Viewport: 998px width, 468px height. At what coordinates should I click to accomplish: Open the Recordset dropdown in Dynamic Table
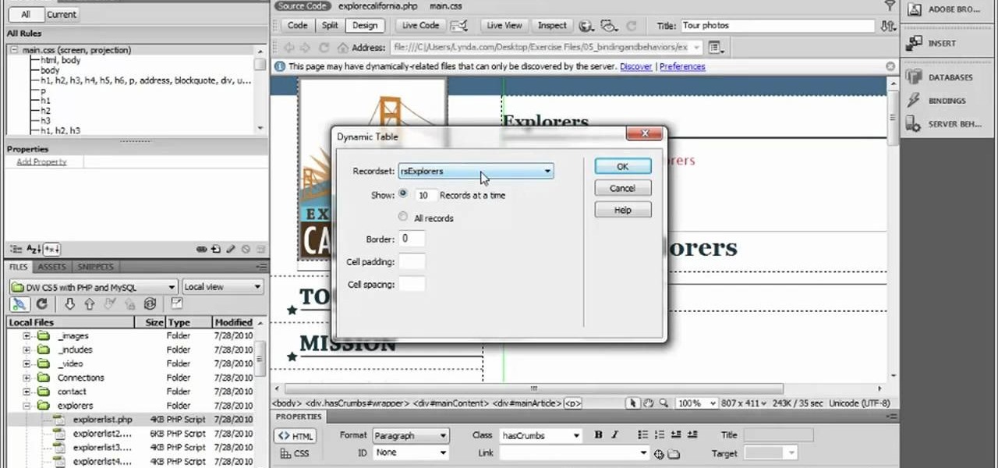point(547,171)
